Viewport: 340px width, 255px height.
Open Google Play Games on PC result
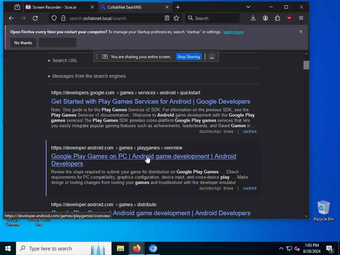143,160
